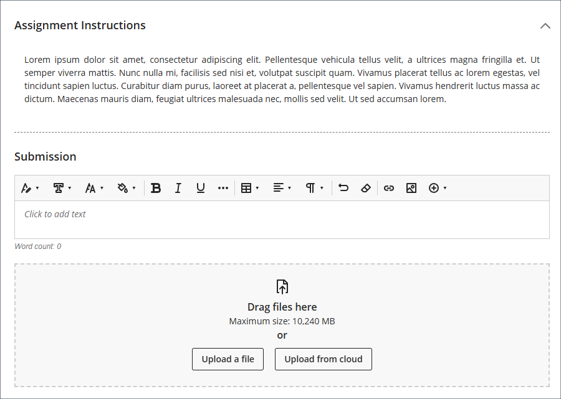Open the font family dropdown
Image resolution: width=561 pixels, height=399 pixels.
pos(62,188)
